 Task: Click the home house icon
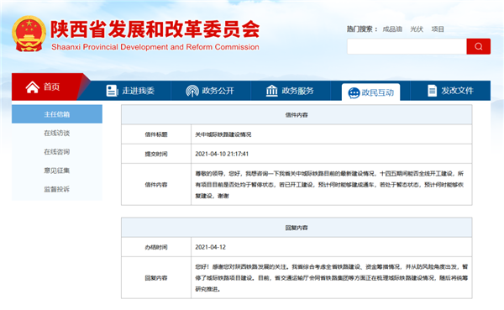pyautogui.click(x=33, y=87)
